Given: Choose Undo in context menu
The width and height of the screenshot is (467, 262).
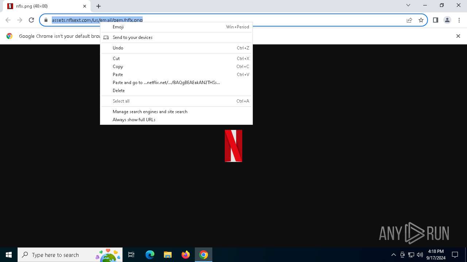Looking at the screenshot, I should point(176,48).
